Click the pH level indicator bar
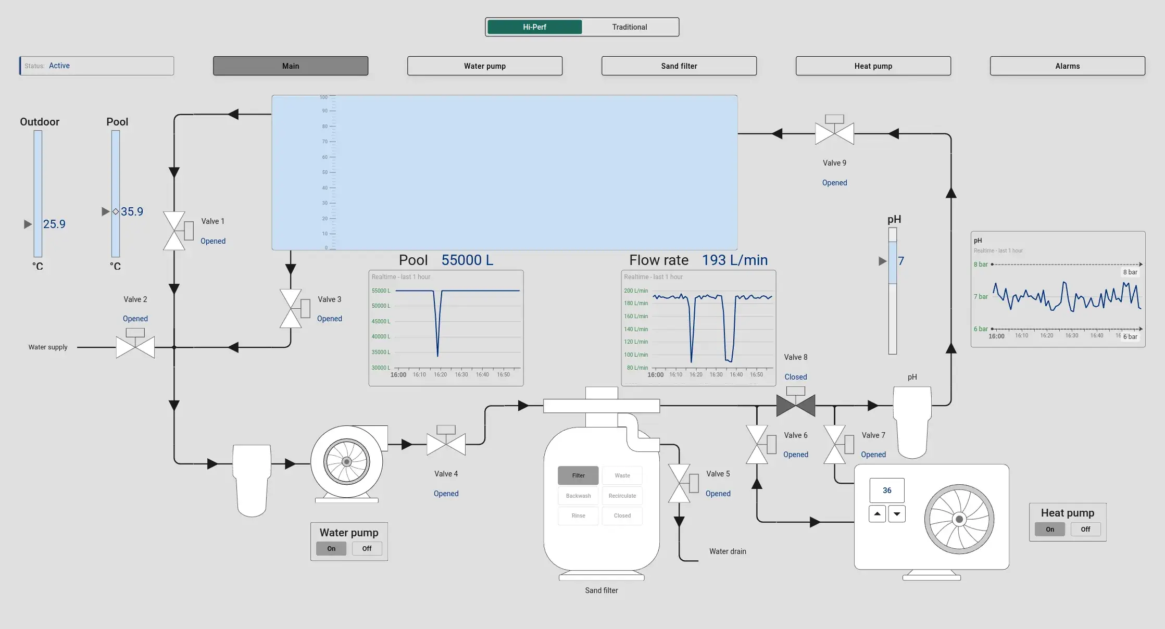Viewport: 1165px width, 629px height. [x=892, y=291]
